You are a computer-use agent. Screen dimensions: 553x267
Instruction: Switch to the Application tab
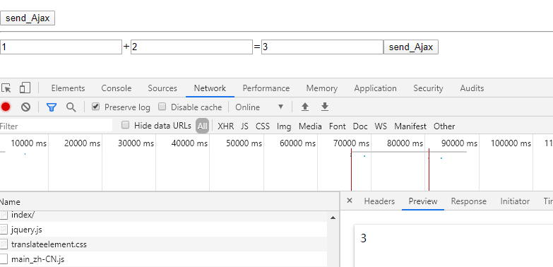(x=375, y=88)
